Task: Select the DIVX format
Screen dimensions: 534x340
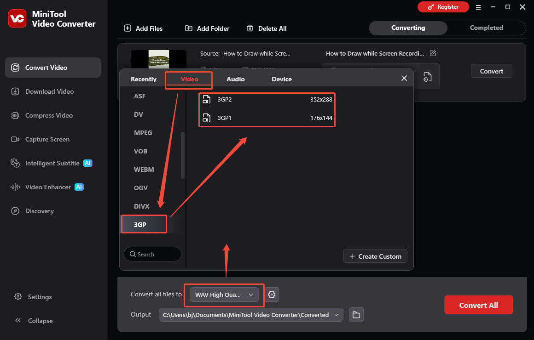Action: [142, 206]
